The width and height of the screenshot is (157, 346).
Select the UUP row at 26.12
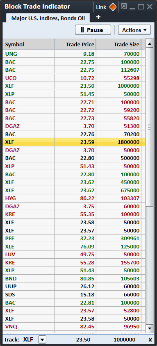pyautogui.click(x=74, y=287)
